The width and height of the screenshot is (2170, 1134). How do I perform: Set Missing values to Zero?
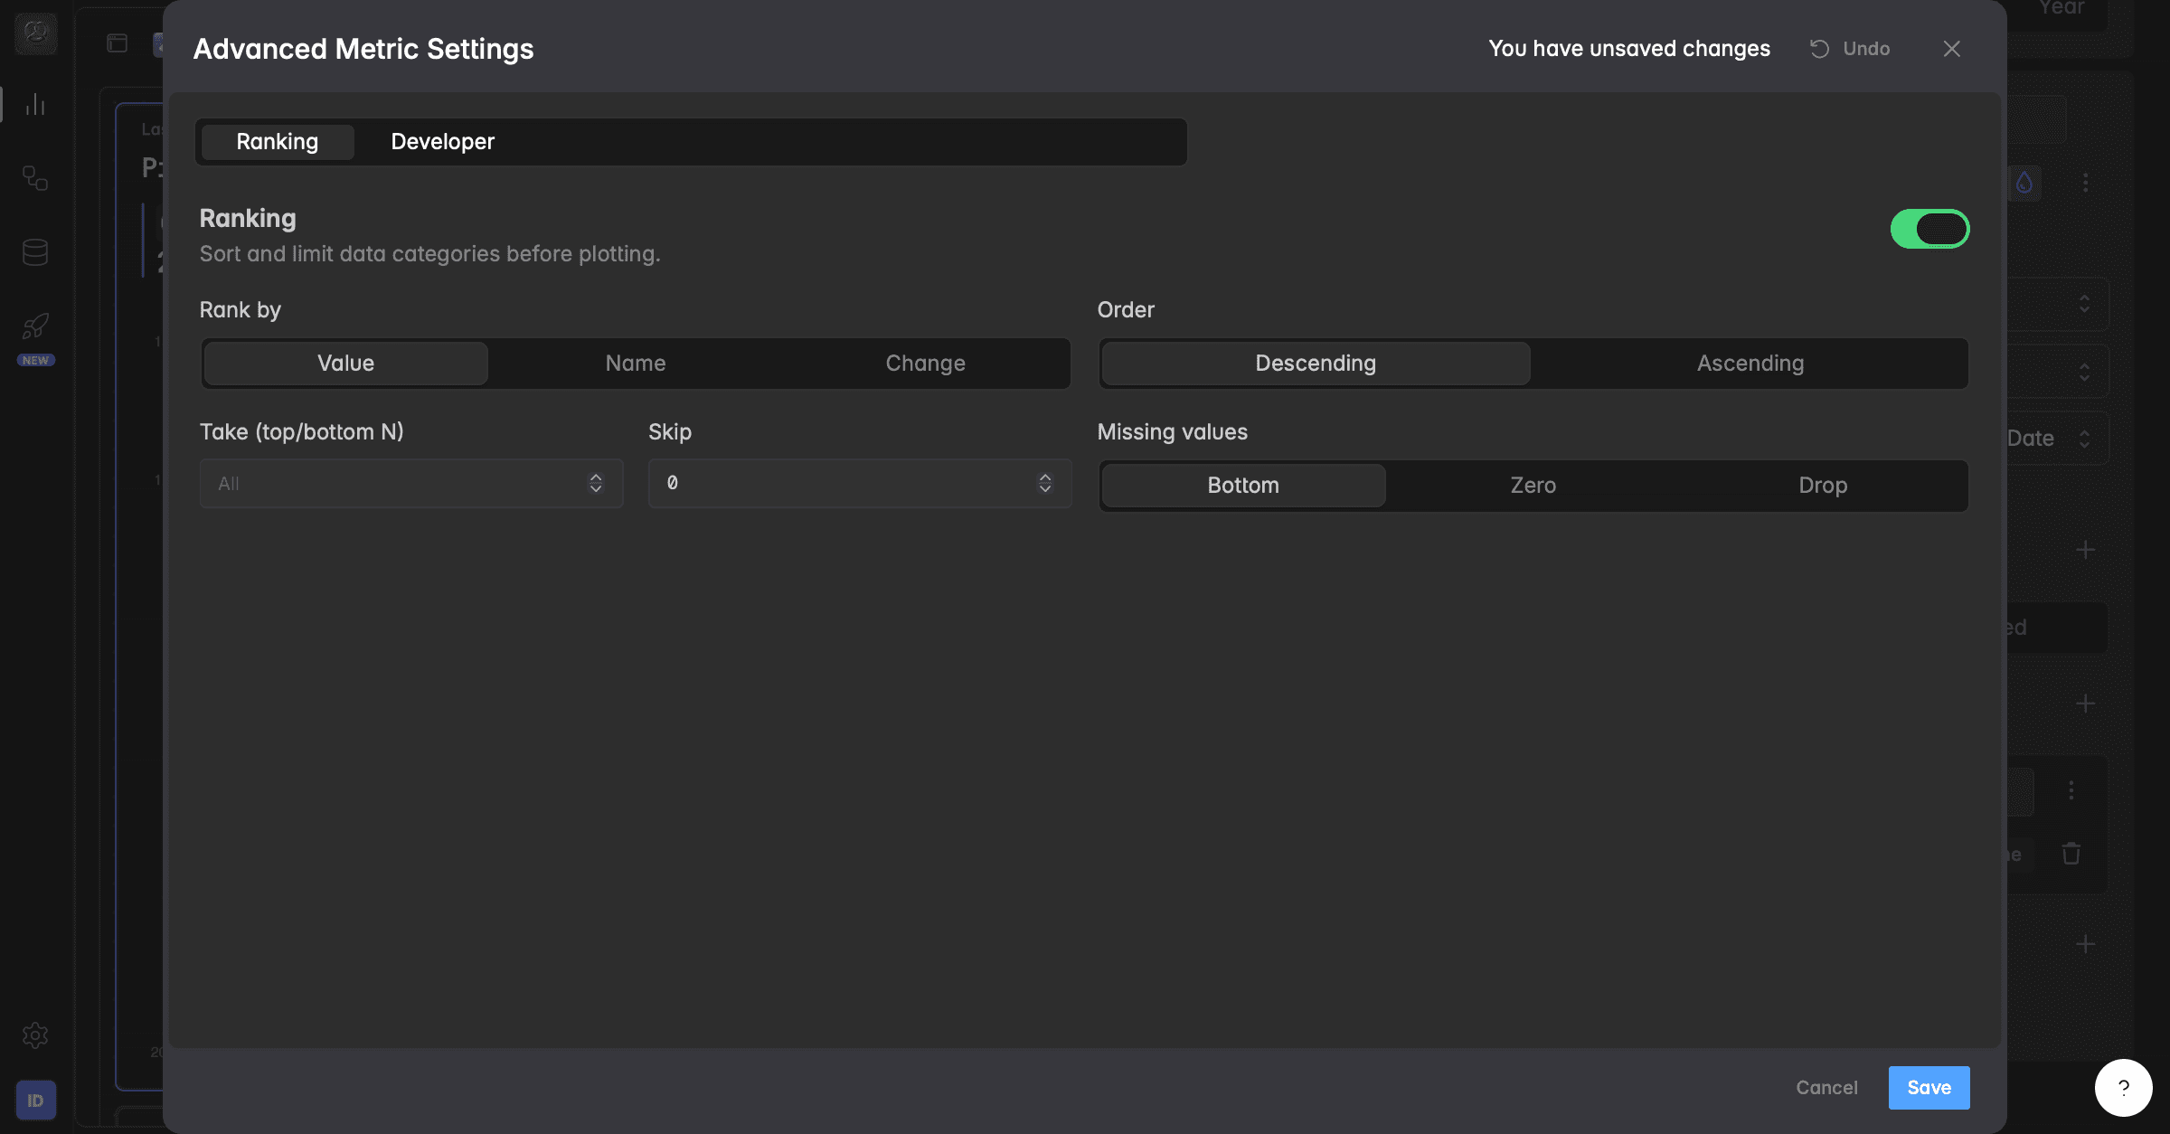(1533, 486)
